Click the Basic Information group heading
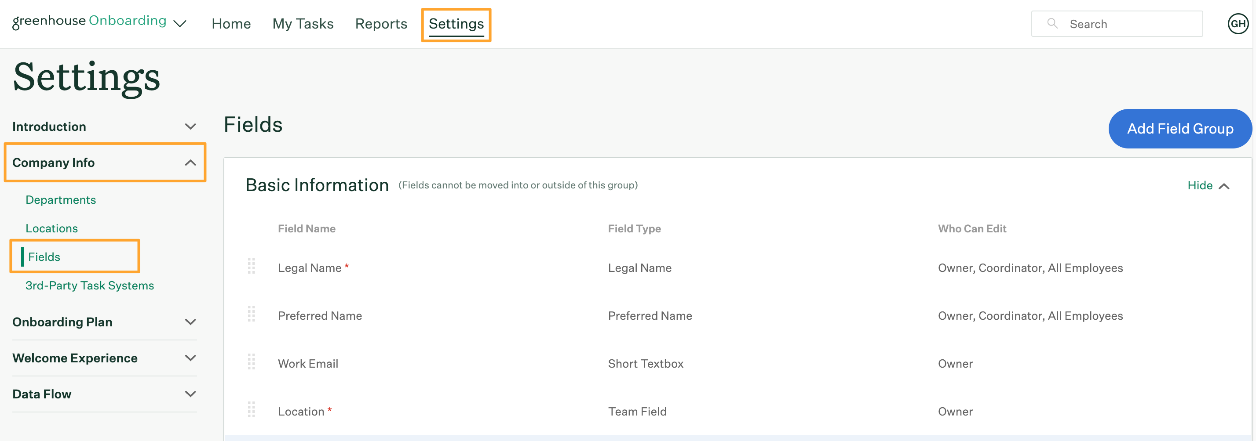Screen dimensions: 1256x441 (317, 185)
